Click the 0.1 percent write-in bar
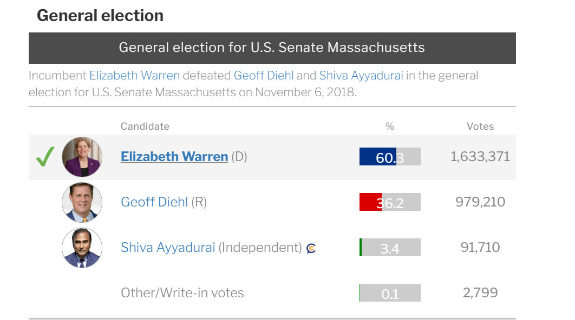The width and height of the screenshot is (575, 320). [390, 293]
